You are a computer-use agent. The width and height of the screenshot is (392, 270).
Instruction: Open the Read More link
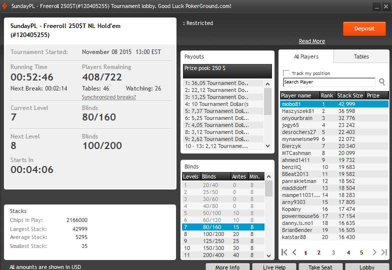pos(311,41)
